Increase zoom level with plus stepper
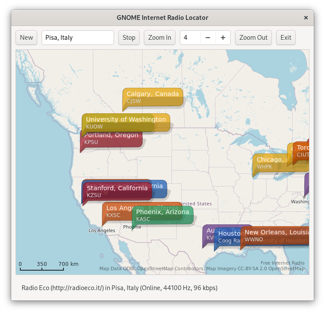This screenshot has height=313, width=325. 223,38
